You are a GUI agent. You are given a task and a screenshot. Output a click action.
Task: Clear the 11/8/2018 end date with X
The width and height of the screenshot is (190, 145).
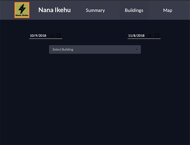pos(150,36)
